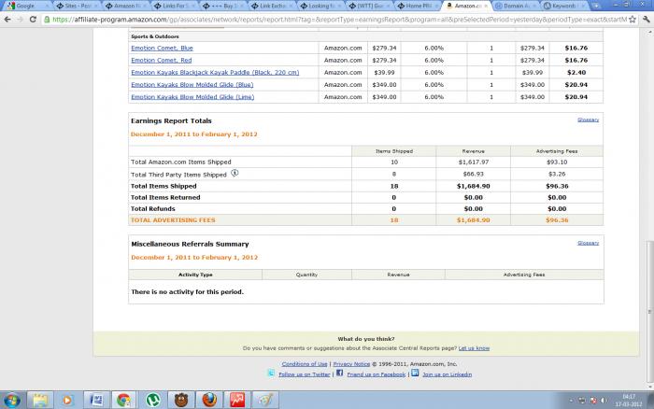Click the page vertical scrollbar thumb

[650, 311]
